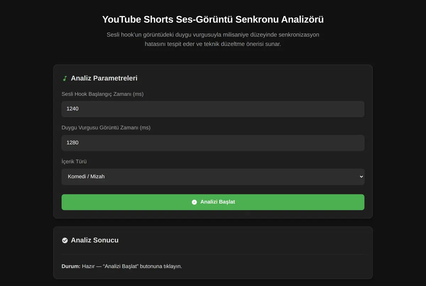Viewport: 426px width, 286px height.
Task: Click the İçerik Türü label
Action: point(74,161)
